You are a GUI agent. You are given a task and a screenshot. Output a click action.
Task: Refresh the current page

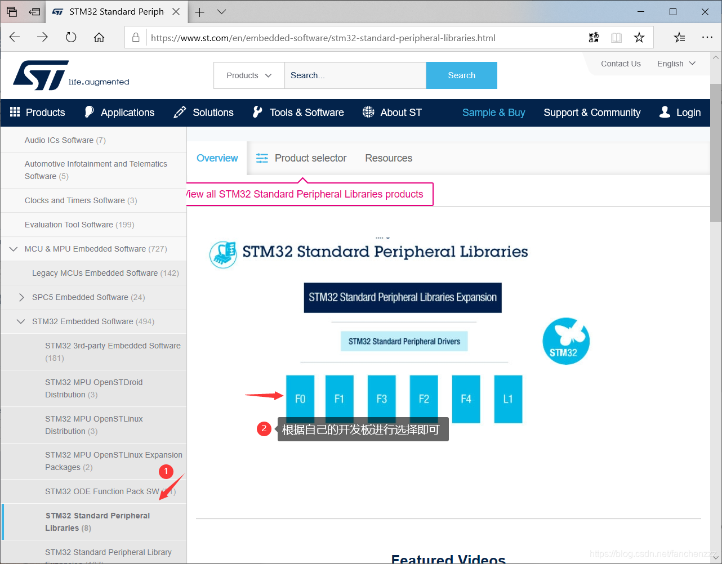(71, 38)
